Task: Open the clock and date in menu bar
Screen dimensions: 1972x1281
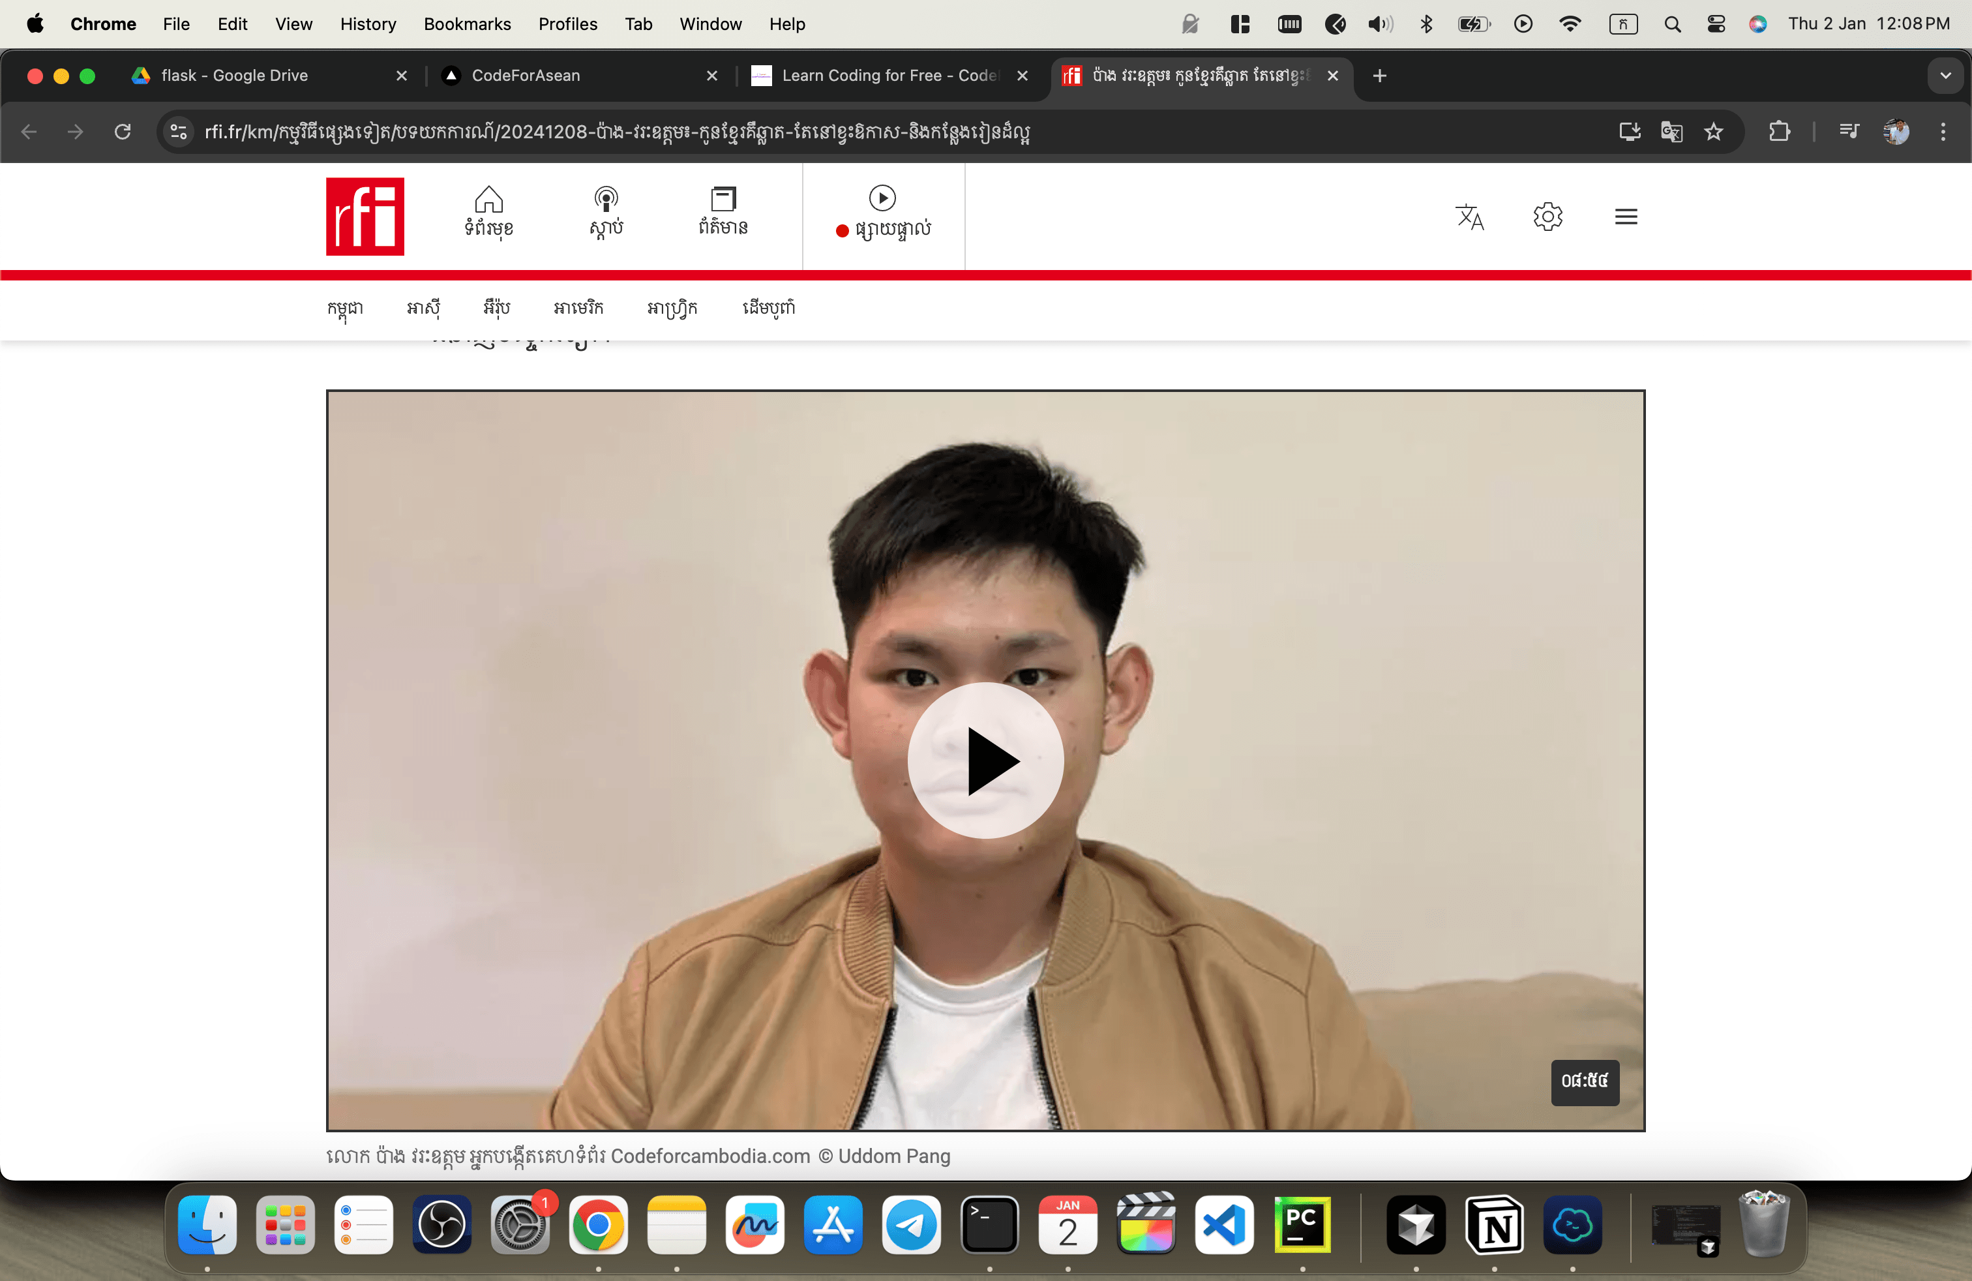Action: (x=1868, y=24)
